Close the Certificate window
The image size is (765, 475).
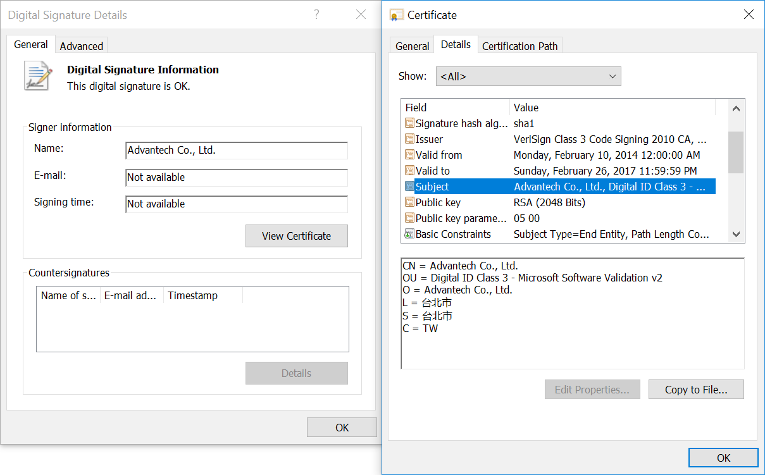749,15
